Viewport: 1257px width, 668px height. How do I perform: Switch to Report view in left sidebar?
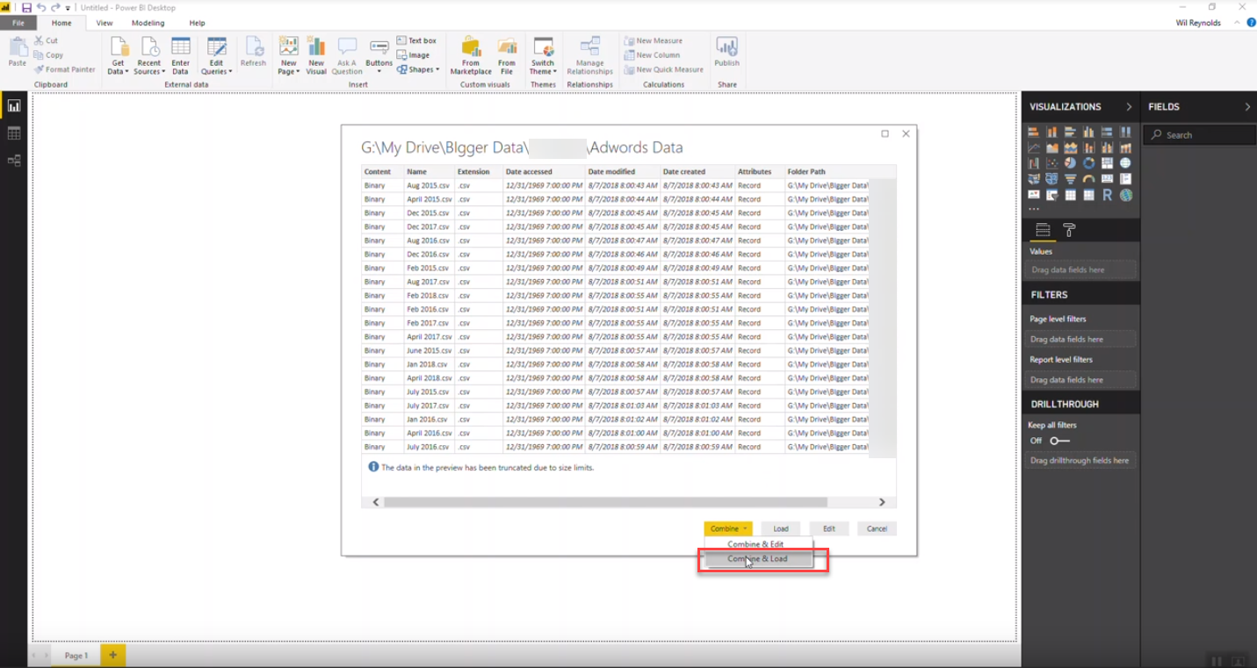coord(14,105)
